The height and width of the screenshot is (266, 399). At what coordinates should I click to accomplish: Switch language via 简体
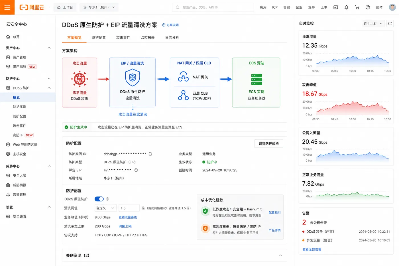[x=379, y=7]
